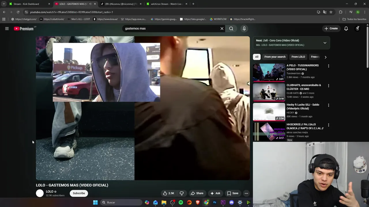
Task: Open Chrome apps grid in bookmarks bar
Action: pyautogui.click(x=4, y=19)
